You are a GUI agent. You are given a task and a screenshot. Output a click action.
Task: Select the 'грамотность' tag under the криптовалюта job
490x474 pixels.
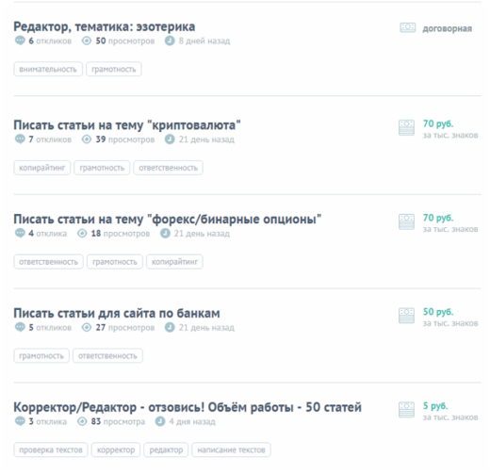(102, 168)
